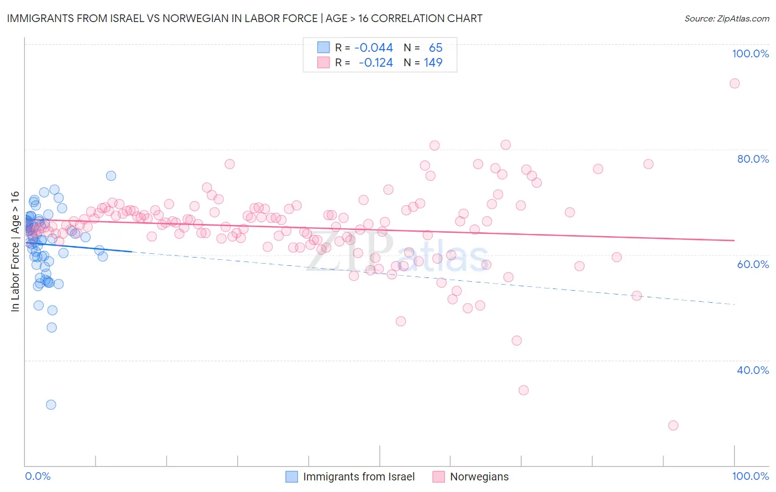
Task: Click the blue swatch in the R = -0.044 row
Action: click(x=323, y=47)
